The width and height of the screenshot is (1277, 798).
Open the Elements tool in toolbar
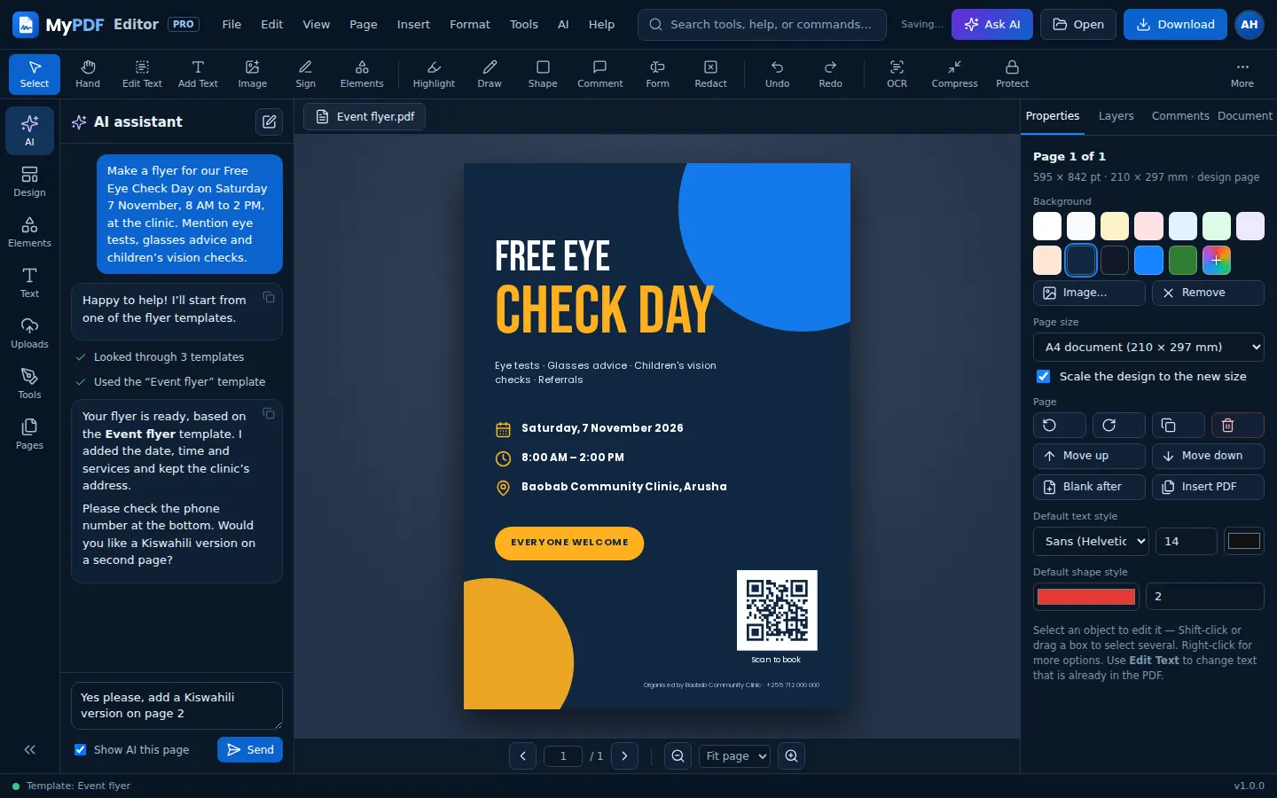[x=362, y=74]
